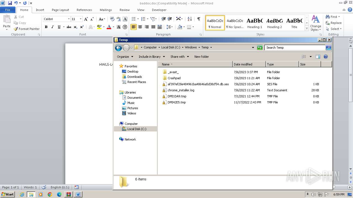Image resolution: width=353 pixels, height=198 pixels.
Task: Toggle Bold formatting in Word ribbon
Action: click(x=46, y=27)
